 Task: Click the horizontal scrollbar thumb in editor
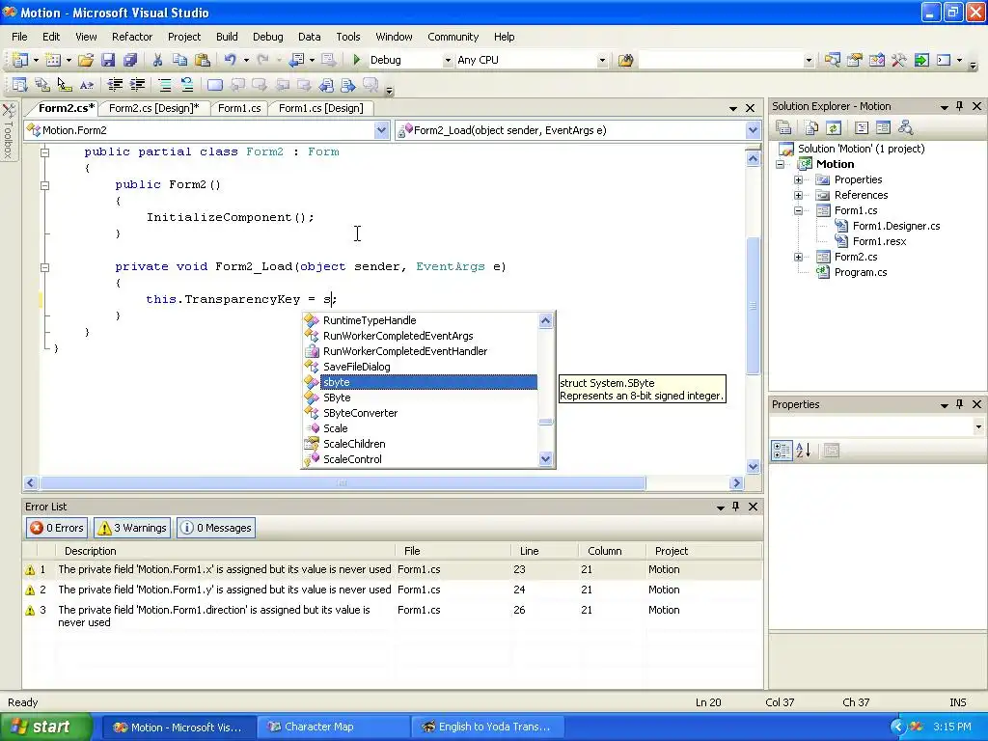point(343,483)
